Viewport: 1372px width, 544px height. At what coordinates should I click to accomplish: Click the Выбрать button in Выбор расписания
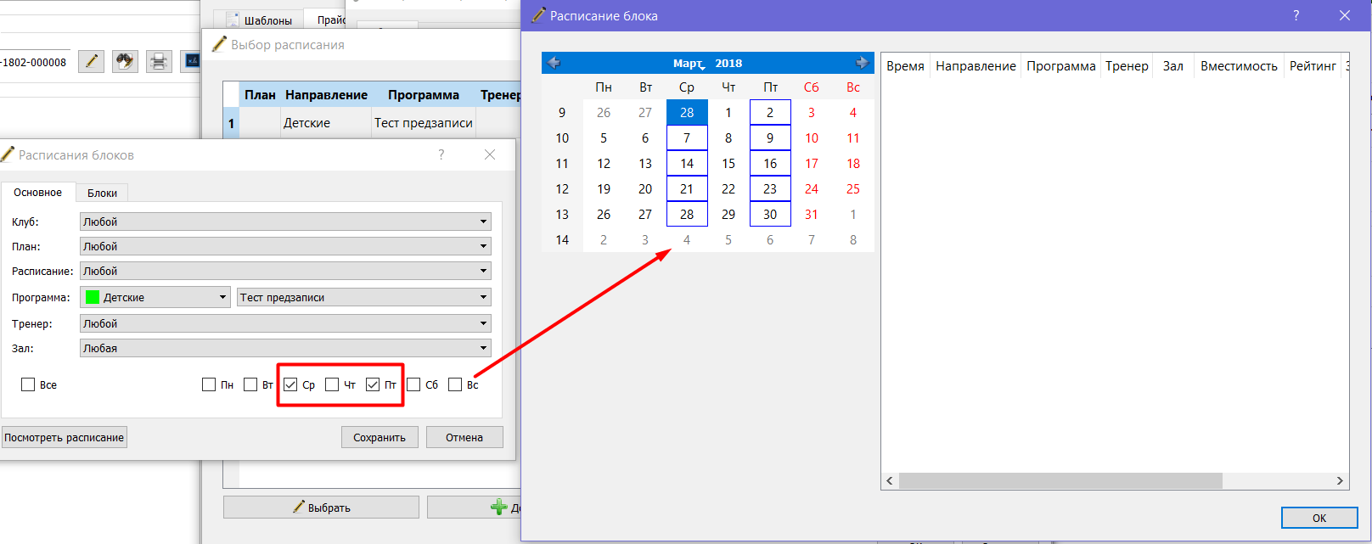click(321, 508)
